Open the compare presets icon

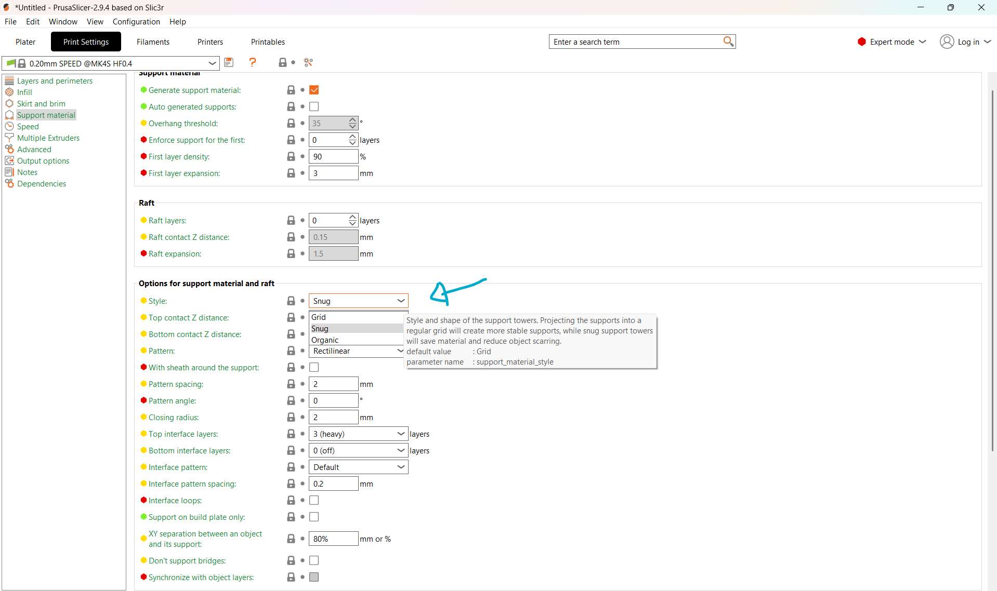coord(308,62)
